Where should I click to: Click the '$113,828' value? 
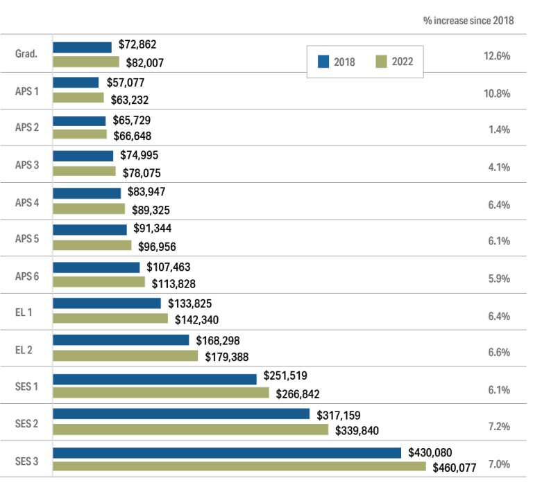(x=174, y=284)
